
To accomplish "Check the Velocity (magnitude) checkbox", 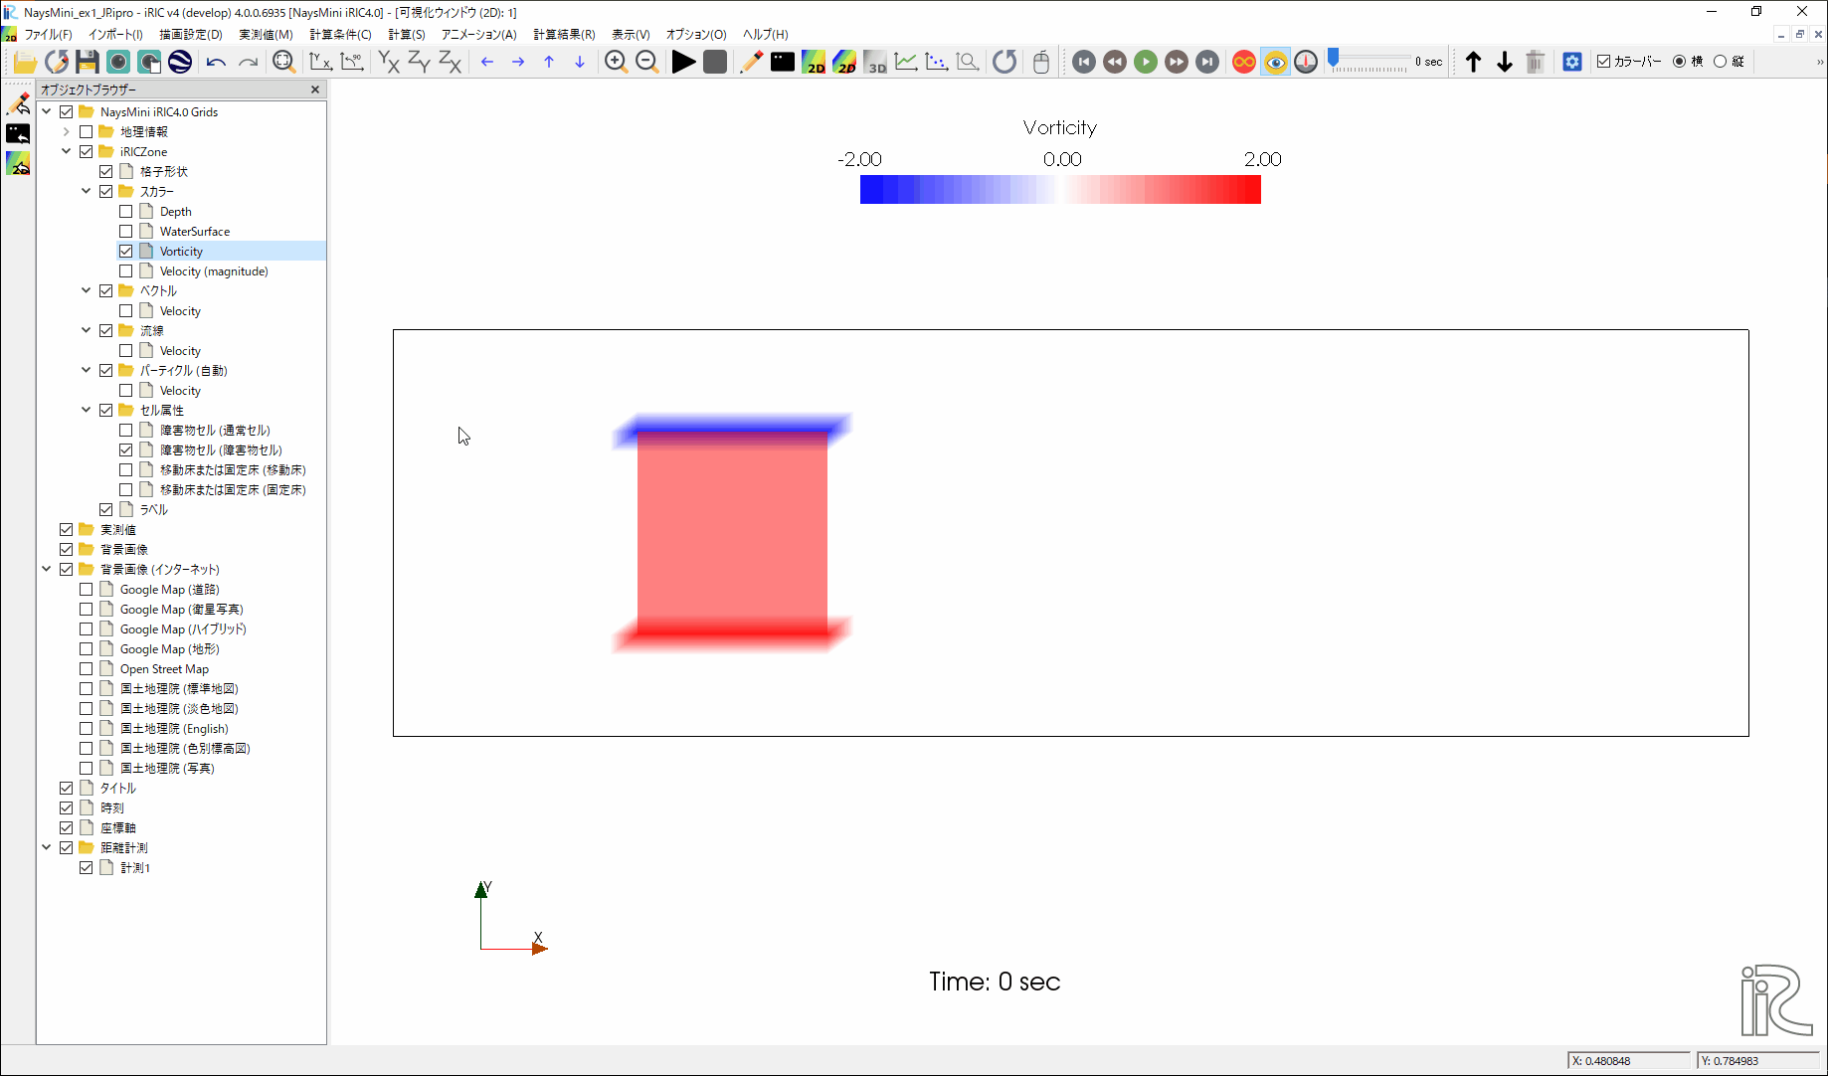I will tap(126, 271).
